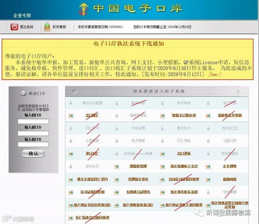Image resolution: width=259 pixels, height=224 pixels.
Task: Open the 出口收汇 subsystem link
Action: pos(92,115)
